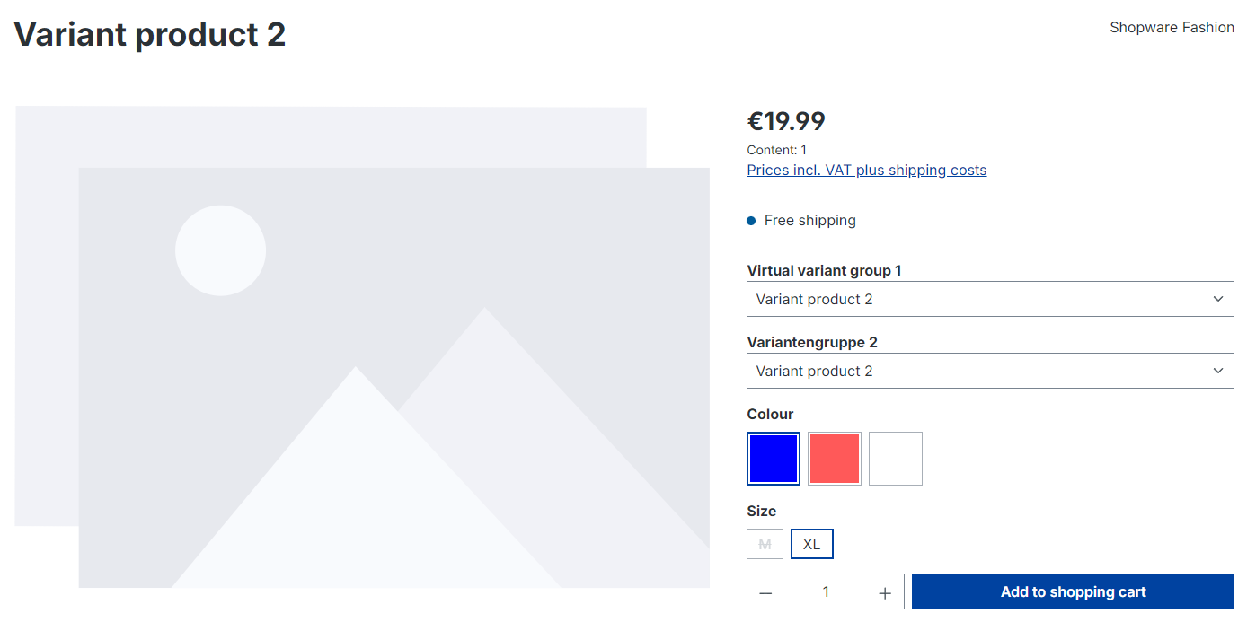
Task: Click the chevron on Virtual variant group 1
Action: pos(1218,299)
